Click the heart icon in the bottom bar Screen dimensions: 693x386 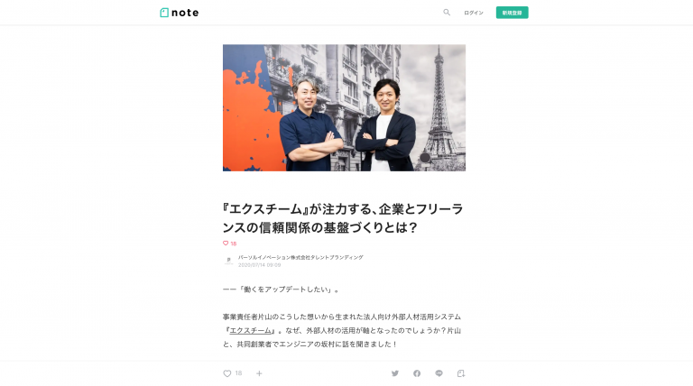tap(227, 373)
